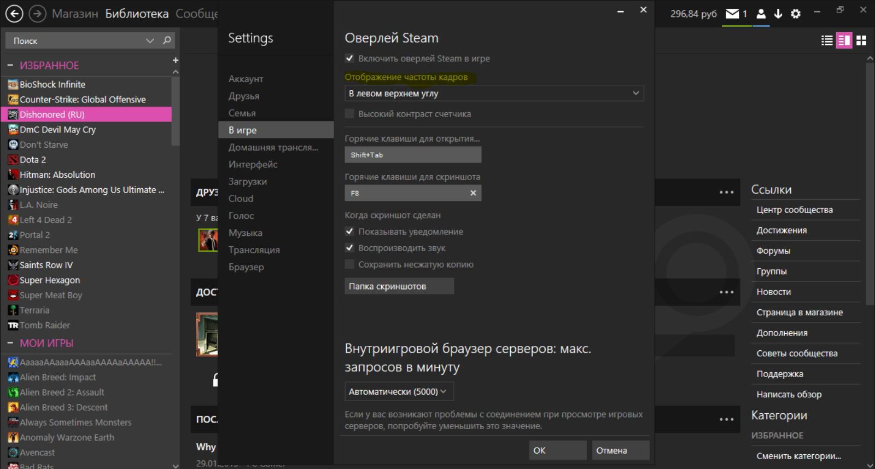Clear the F8 screenshot hotkey
The image size is (875, 469).
click(473, 193)
